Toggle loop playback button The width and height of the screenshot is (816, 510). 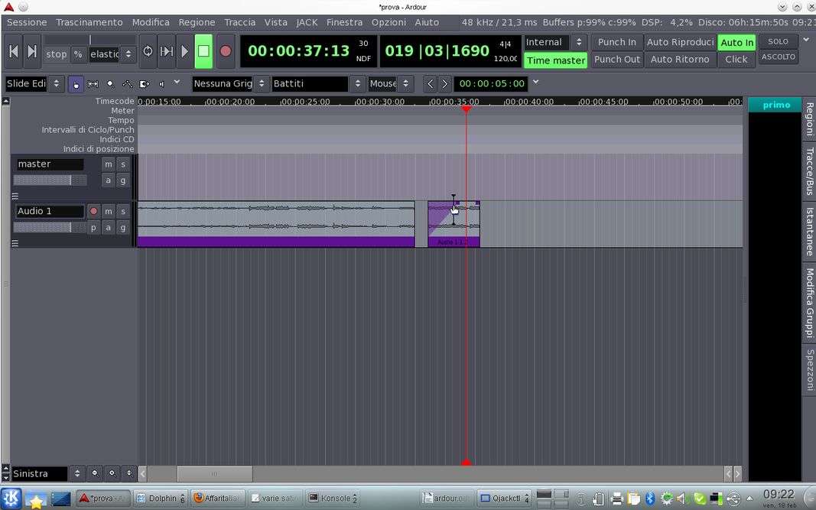pos(148,51)
